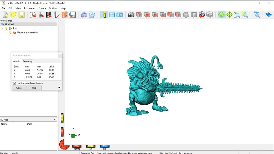Switch to the Geometry tab
274x154 pixels.
click(x=27, y=61)
